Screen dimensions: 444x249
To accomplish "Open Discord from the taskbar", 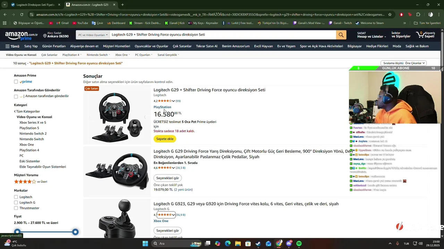I will point(289,243).
